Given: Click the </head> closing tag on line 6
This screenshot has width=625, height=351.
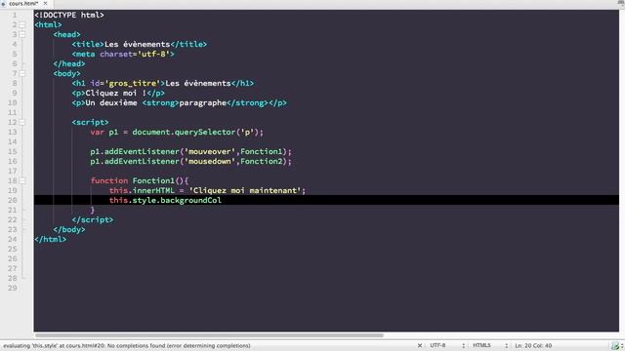Looking at the screenshot, I should tap(69, 63).
